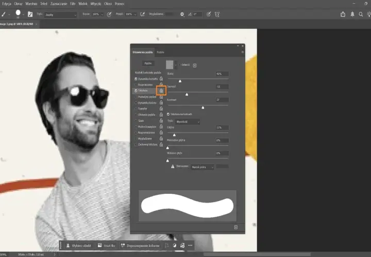Expand the Krycie opacity dropdown arrow

point(102,14)
